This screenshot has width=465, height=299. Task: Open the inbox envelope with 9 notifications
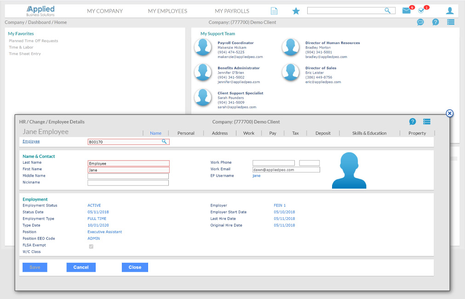407,10
